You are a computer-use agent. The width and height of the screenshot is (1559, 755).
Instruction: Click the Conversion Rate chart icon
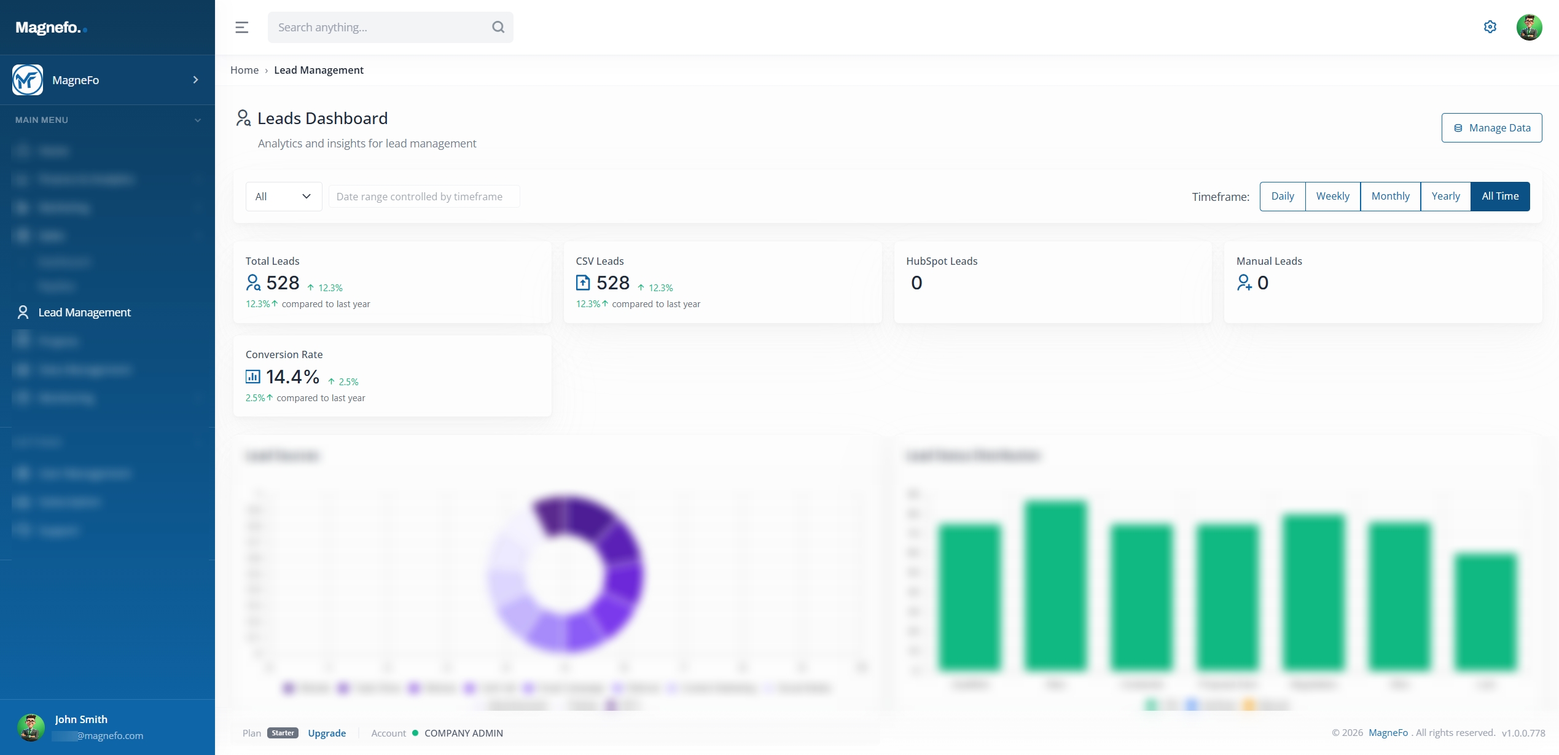252,376
